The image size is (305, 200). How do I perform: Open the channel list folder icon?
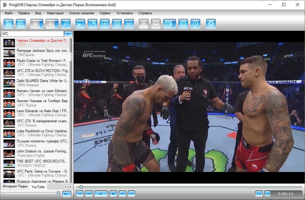pos(9,24)
